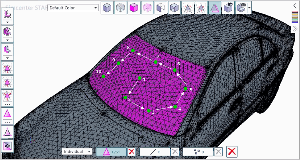Click the camera screenshot icon
300x160 pixels.
point(241,8)
